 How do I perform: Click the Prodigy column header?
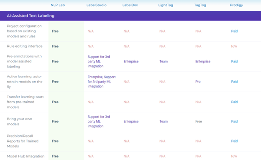[x=236, y=5]
